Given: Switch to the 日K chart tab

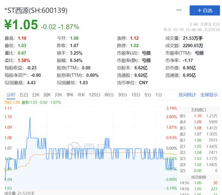Looking at the screenshot, I should point(36,95).
